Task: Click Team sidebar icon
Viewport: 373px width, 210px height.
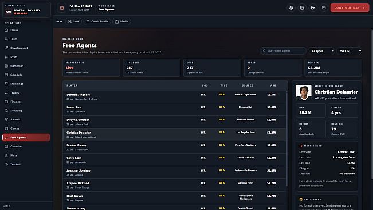Action: (x=6, y=39)
